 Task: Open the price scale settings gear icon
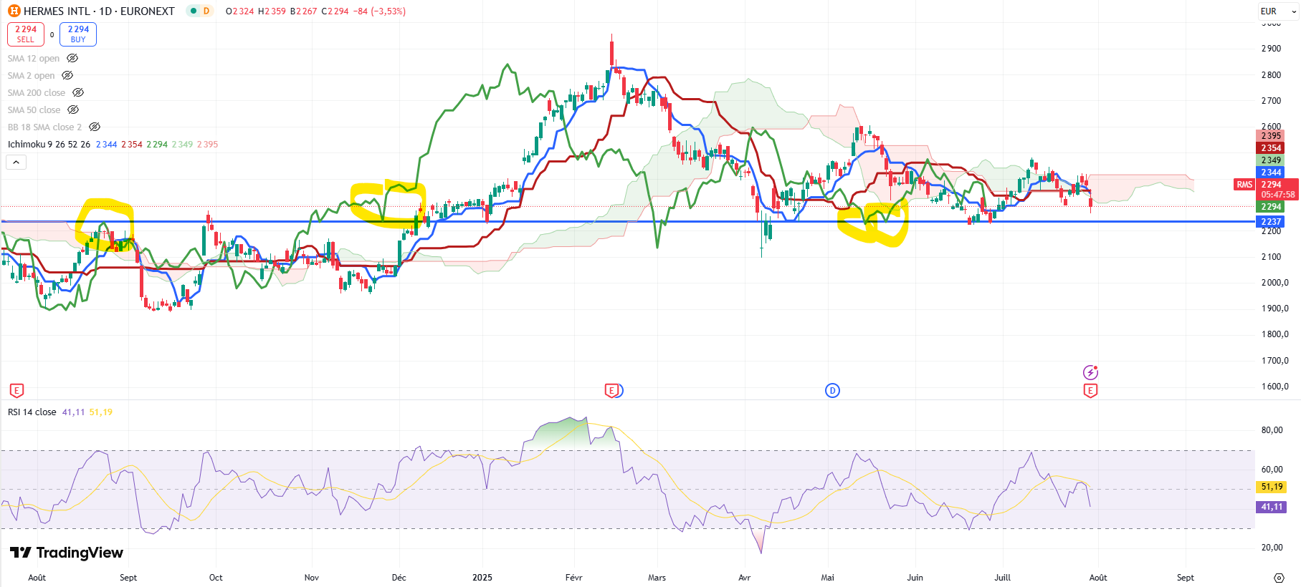(1279, 578)
